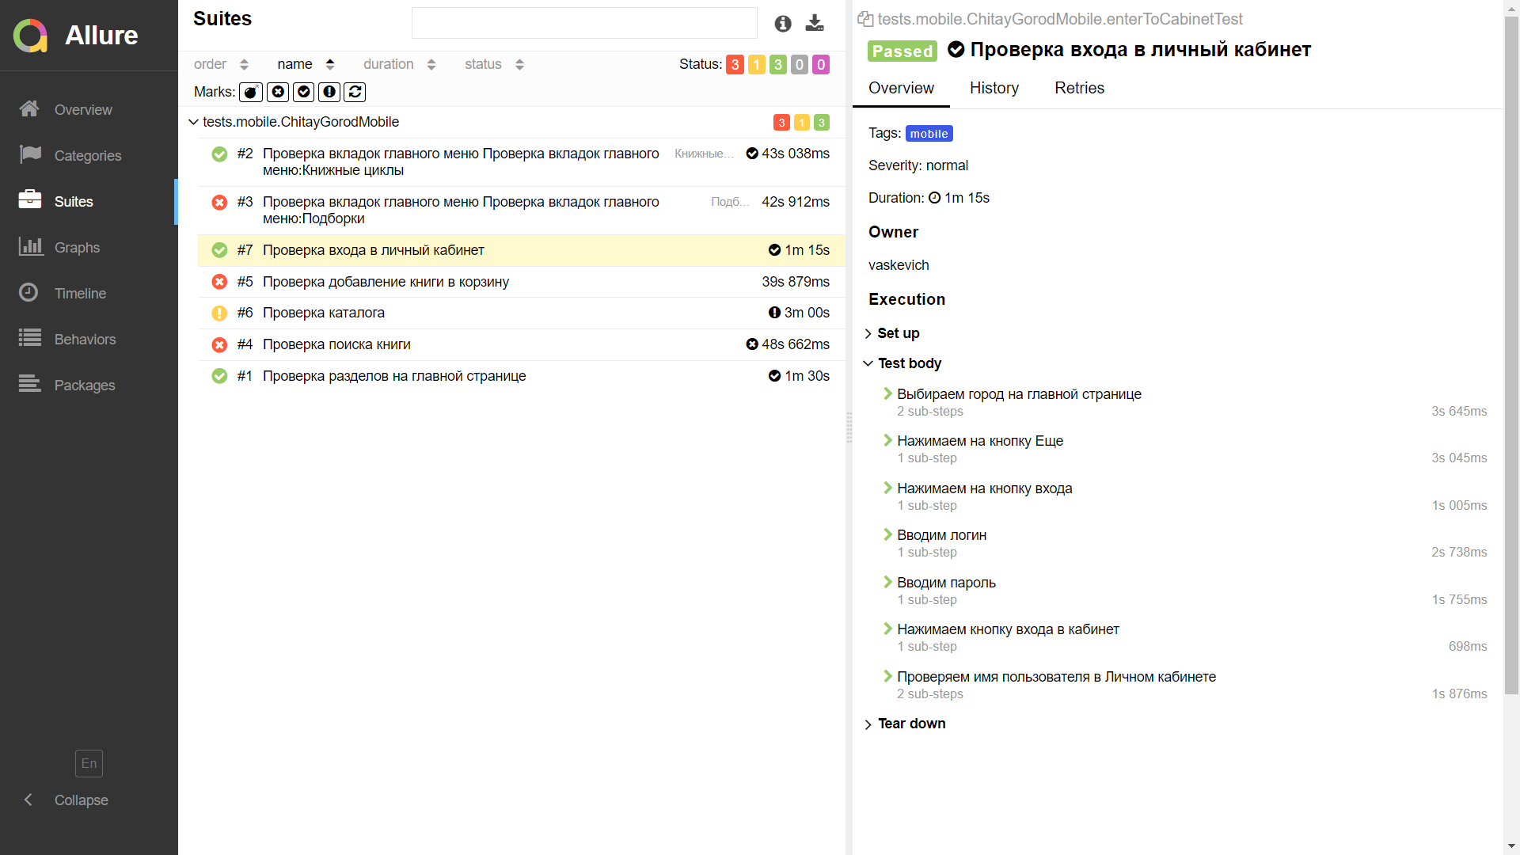Open Categories in the sidebar
Viewport: 1520px width, 855px height.
[87, 155]
